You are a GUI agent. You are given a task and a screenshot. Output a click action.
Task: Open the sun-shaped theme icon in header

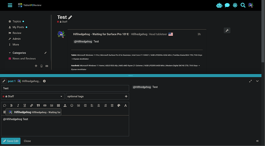235,5
